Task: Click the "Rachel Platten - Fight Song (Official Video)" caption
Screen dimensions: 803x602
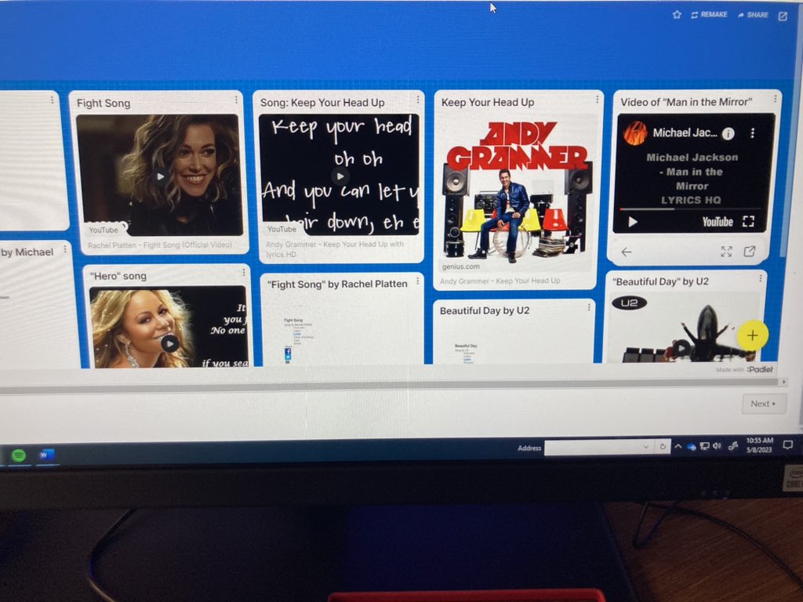Action: (x=160, y=245)
